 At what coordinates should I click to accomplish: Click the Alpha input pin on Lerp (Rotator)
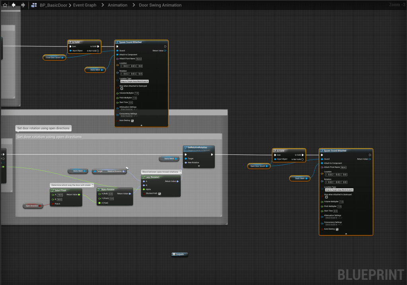coord(144,189)
